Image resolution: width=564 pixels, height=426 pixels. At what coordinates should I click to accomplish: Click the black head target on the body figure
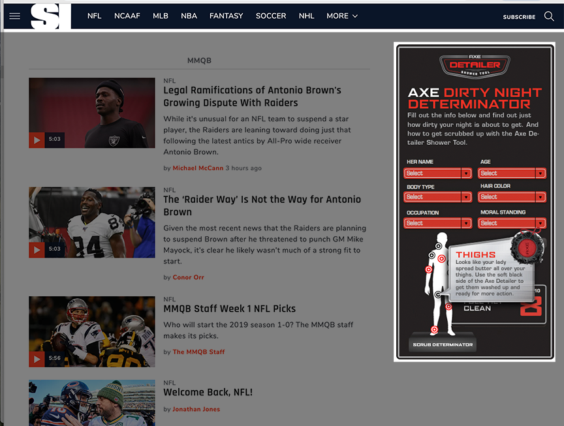click(439, 246)
